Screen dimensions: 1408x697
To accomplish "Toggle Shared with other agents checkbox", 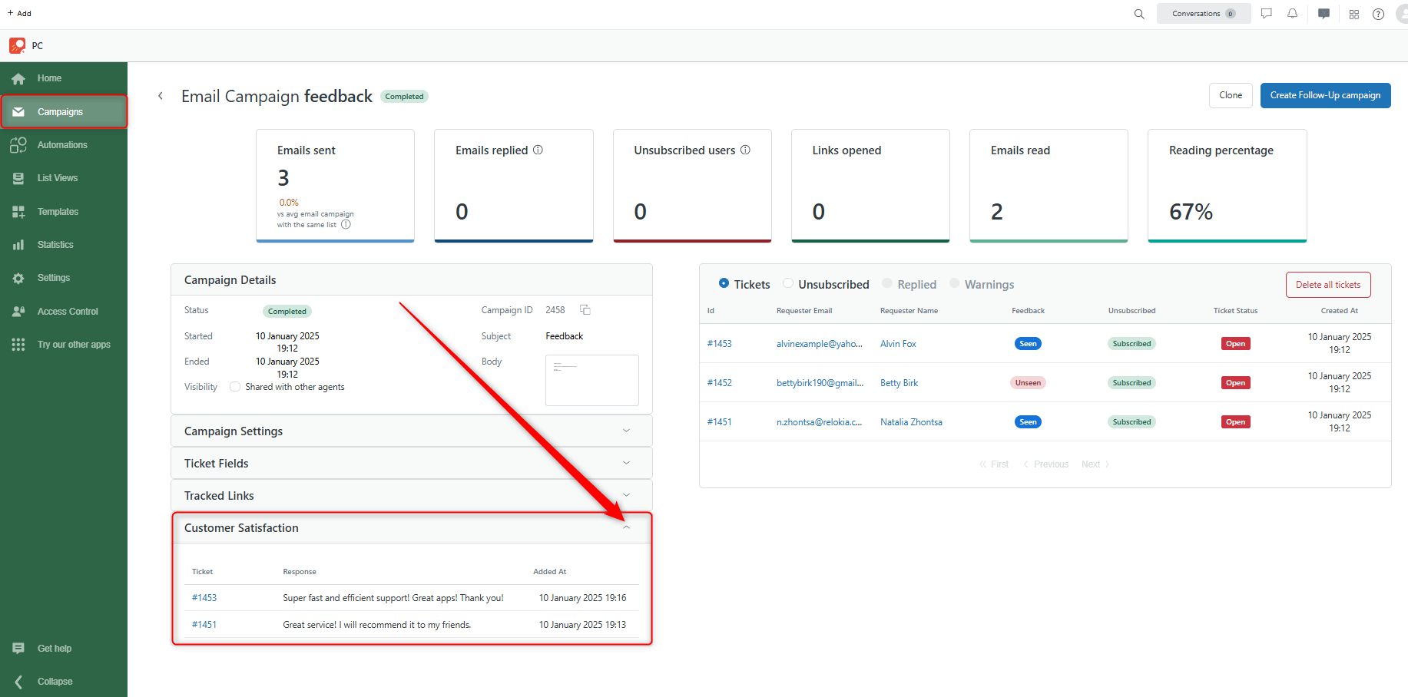I will [x=235, y=387].
